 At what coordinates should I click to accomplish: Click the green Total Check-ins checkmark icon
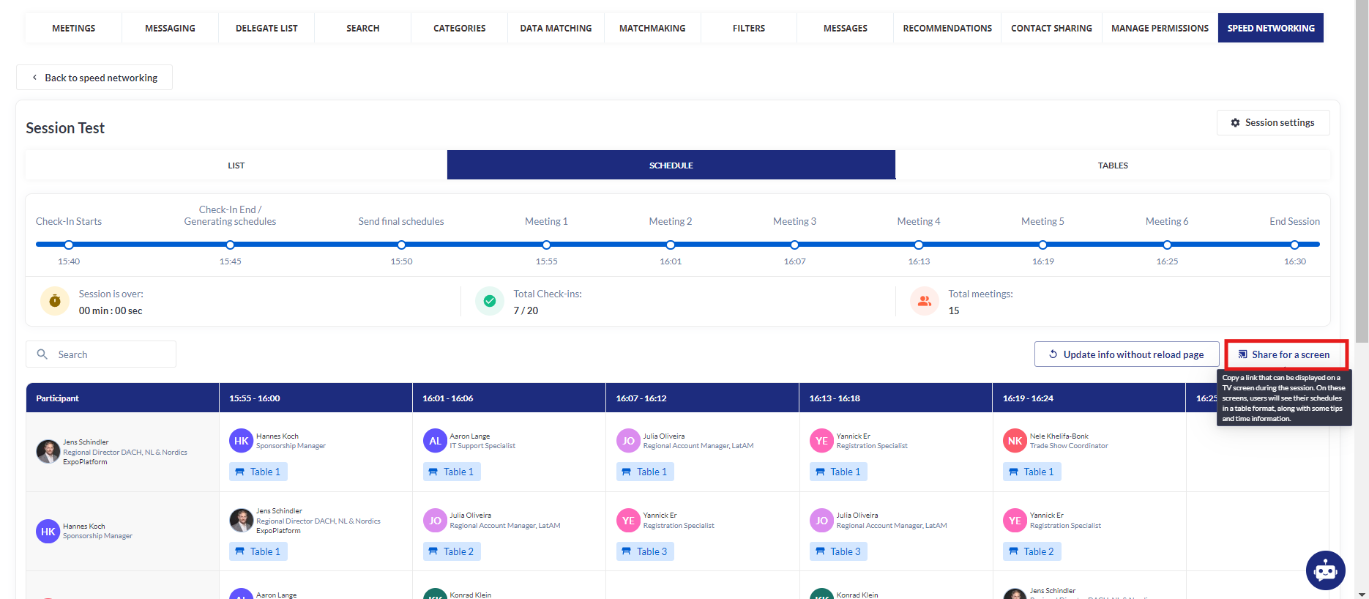pos(490,301)
